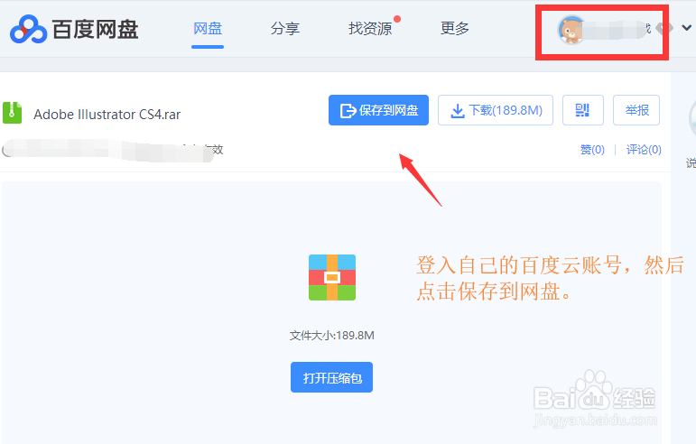This screenshot has height=444, width=696.
Task: Click the green rar file icon
Action: (x=12, y=113)
